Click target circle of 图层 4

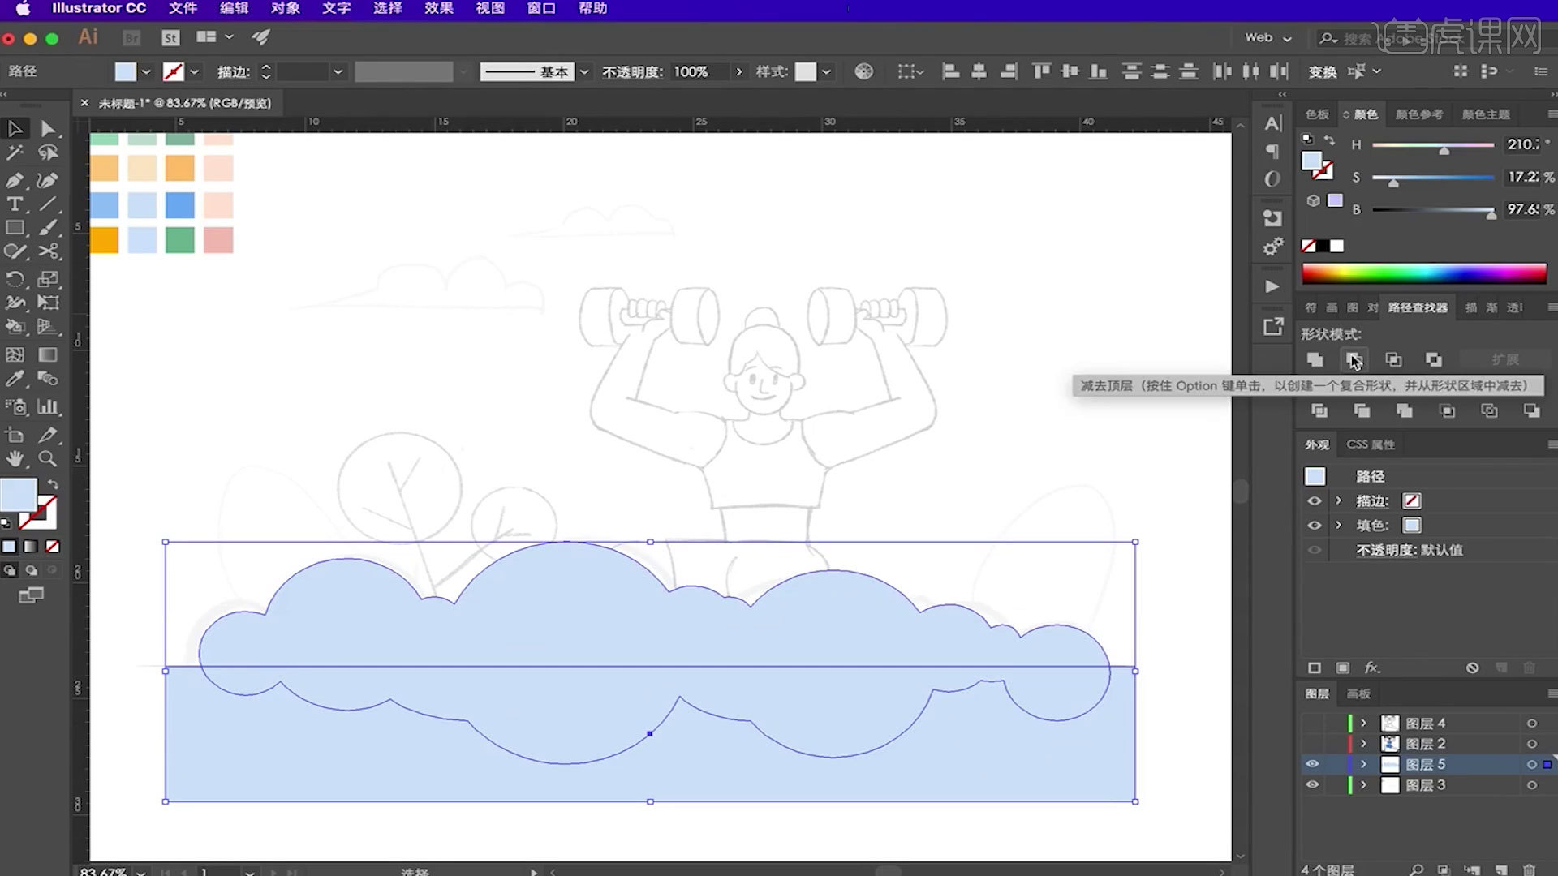click(1532, 724)
